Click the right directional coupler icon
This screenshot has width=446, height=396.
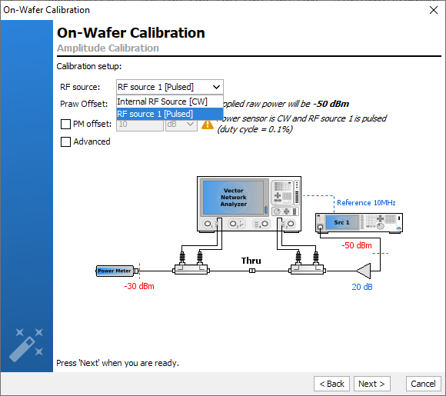tap(307, 264)
